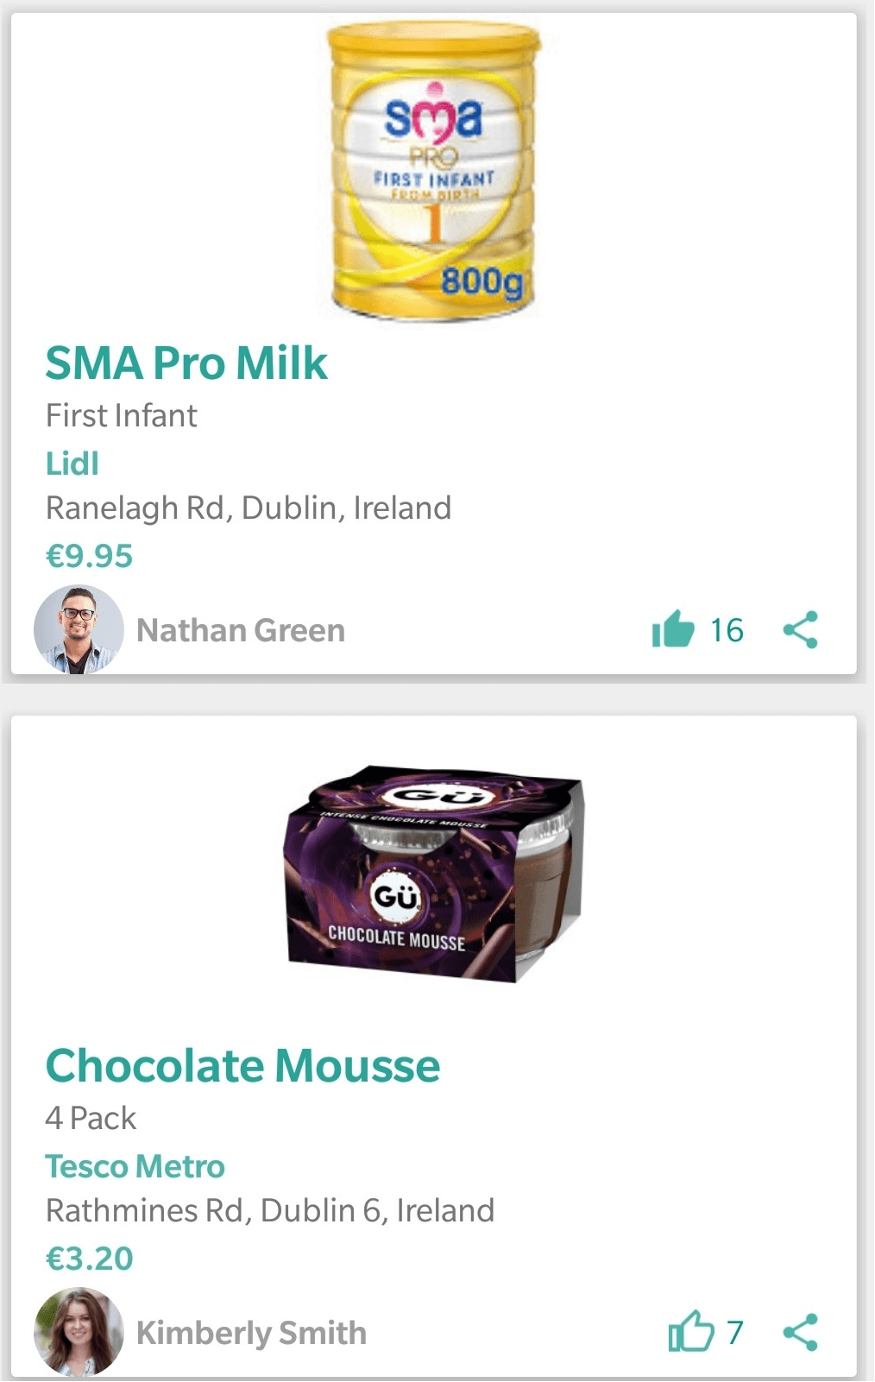Tap Rathmines Rd address text
Image resolution: width=875 pixels, height=1382 pixels.
[270, 1210]
